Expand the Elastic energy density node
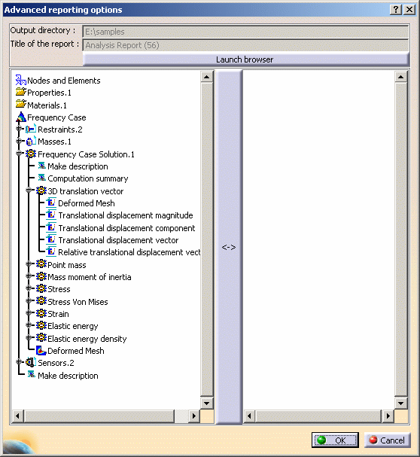This screenshot has width=420, height=457. 29,337
